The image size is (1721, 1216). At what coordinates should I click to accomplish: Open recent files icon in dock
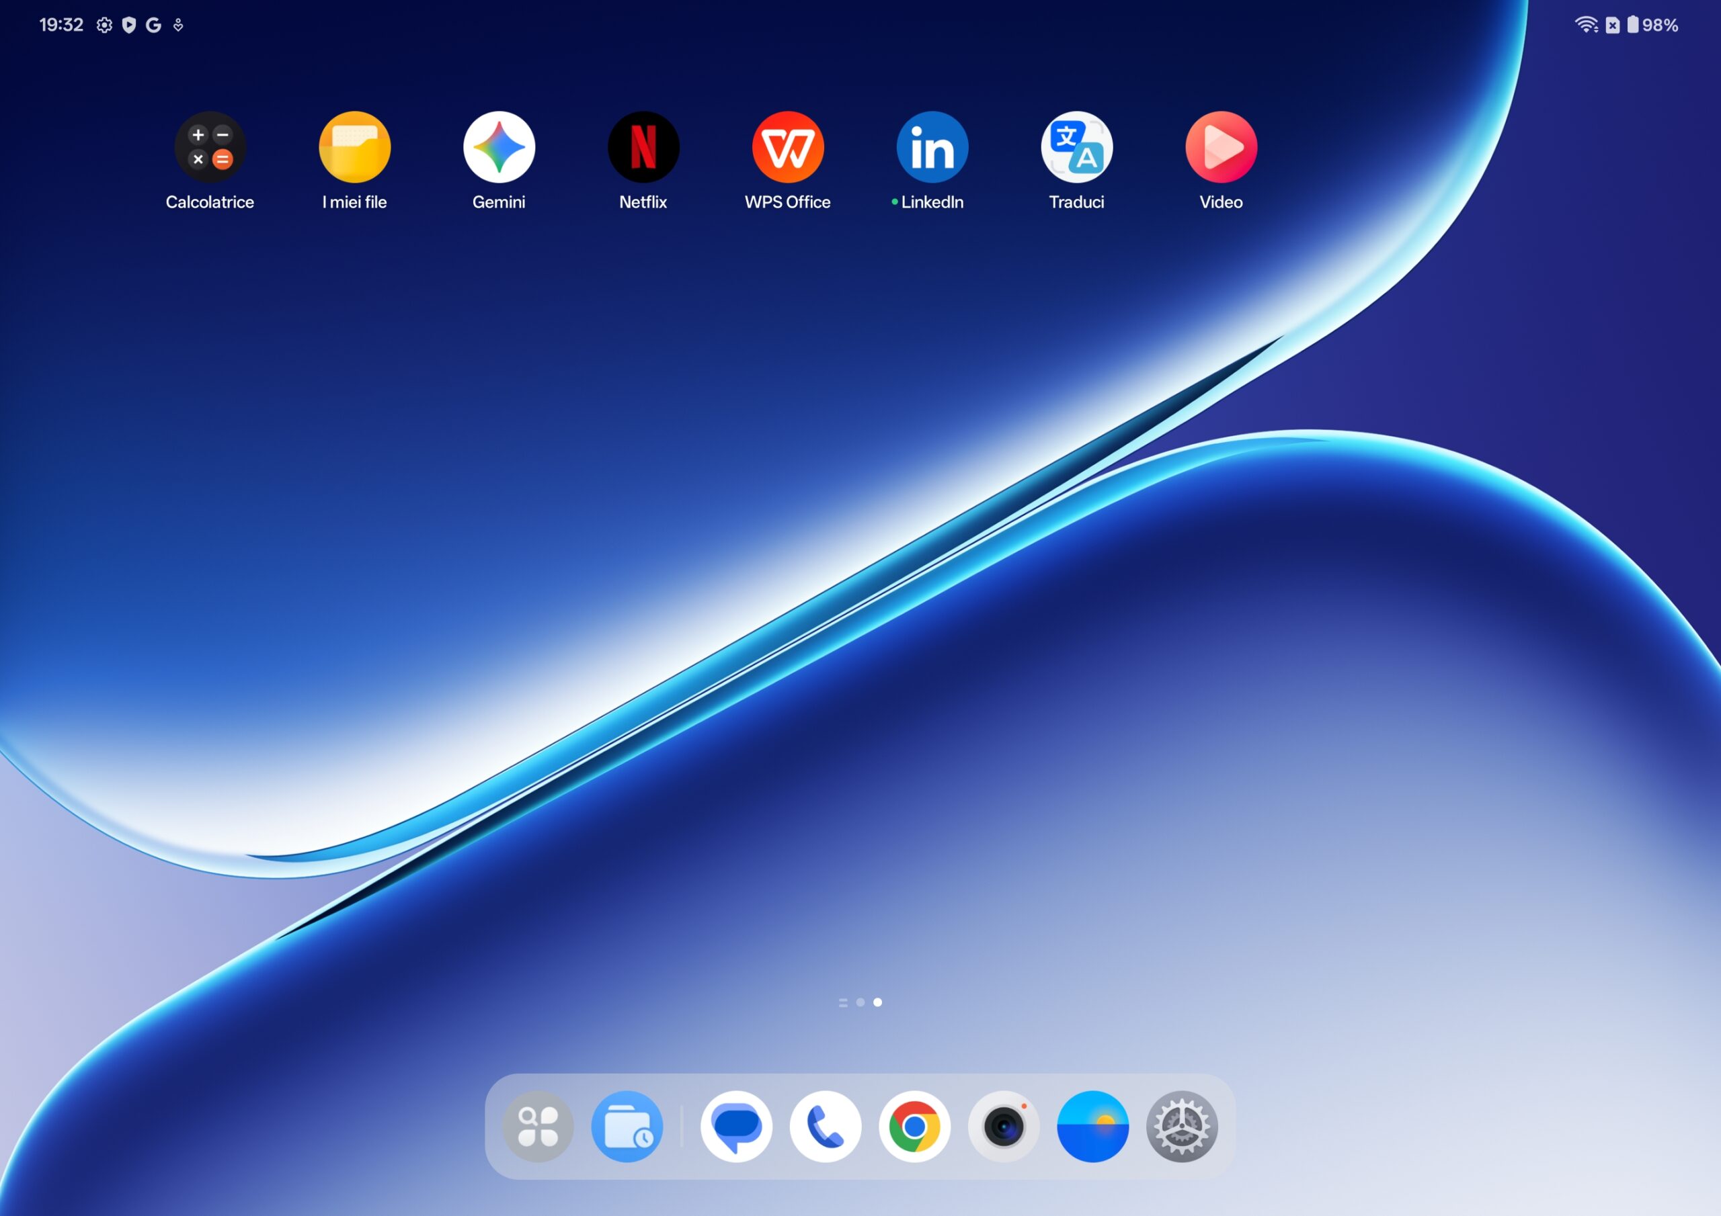pos(627,1126)
